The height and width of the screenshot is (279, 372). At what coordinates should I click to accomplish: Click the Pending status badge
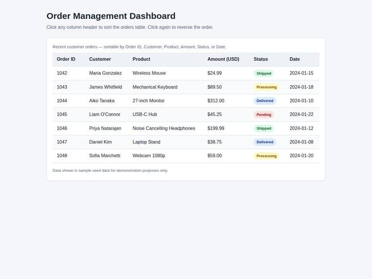coord(264,115)
